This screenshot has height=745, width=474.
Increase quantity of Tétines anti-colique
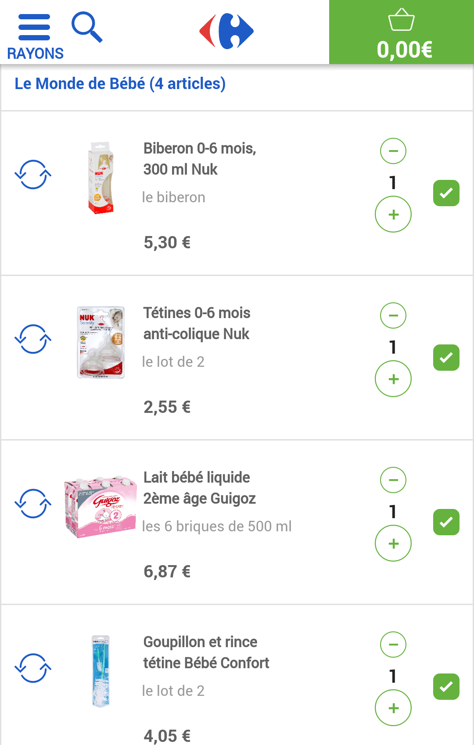click(393, 379)
